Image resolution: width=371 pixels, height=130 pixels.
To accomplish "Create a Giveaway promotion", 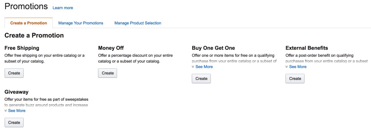I will (14, 123).
